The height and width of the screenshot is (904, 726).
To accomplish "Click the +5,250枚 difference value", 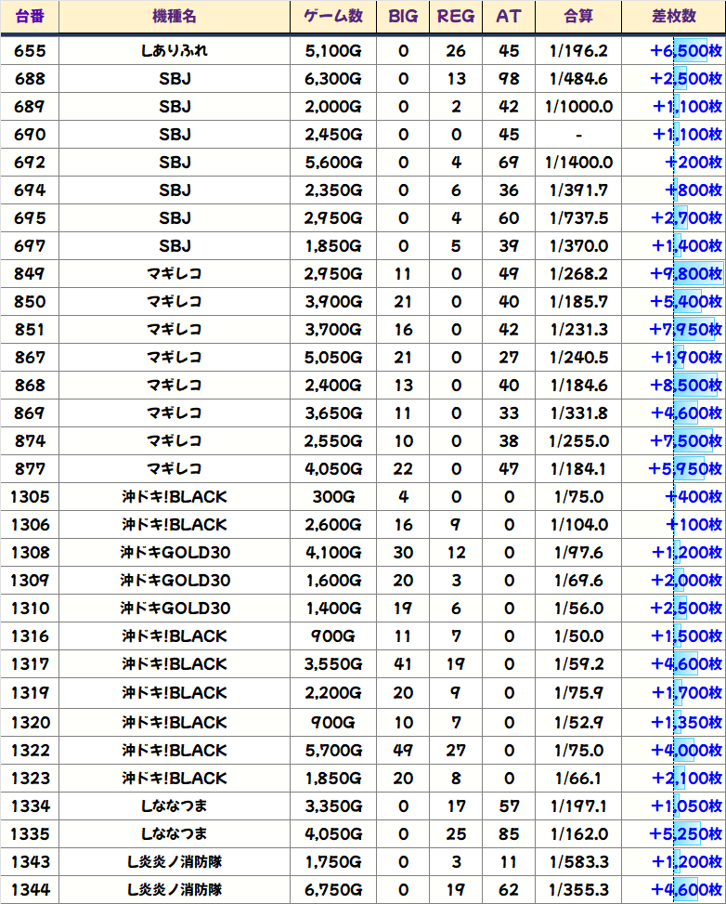I will (x=686, y=833).
